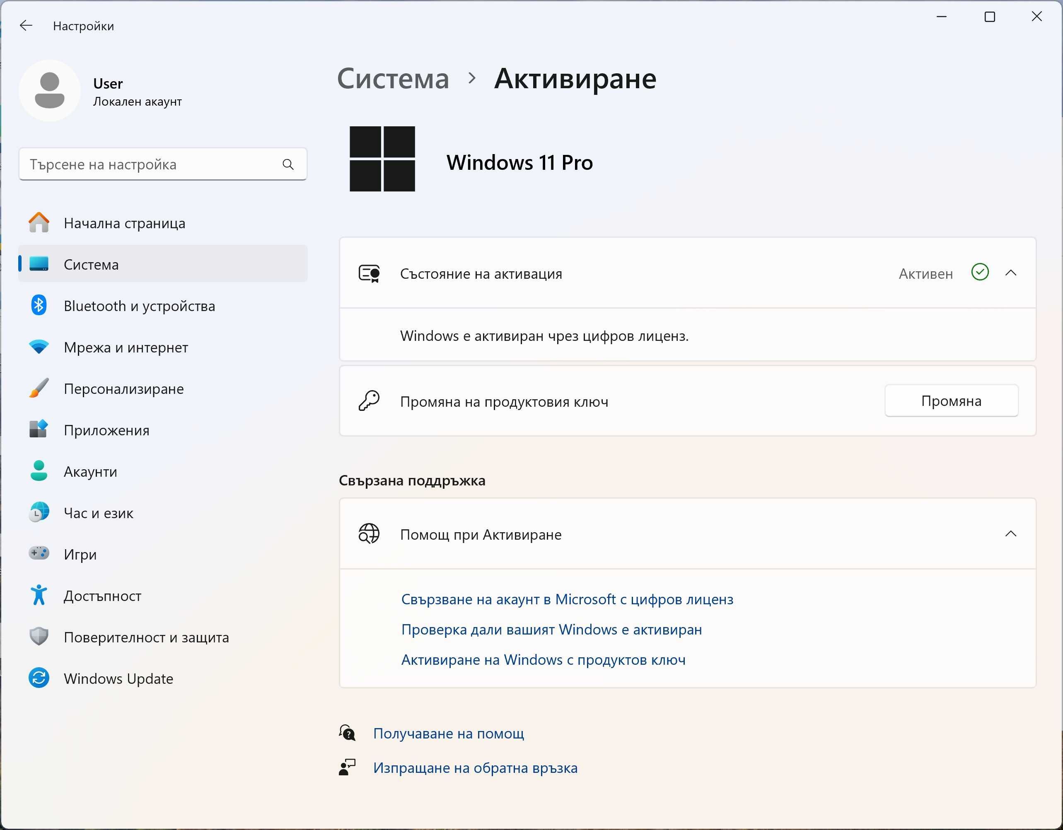The height and width of the screenshot is (830, 1063).
Task: Click the Промяна button
Action: coord(951,401)
